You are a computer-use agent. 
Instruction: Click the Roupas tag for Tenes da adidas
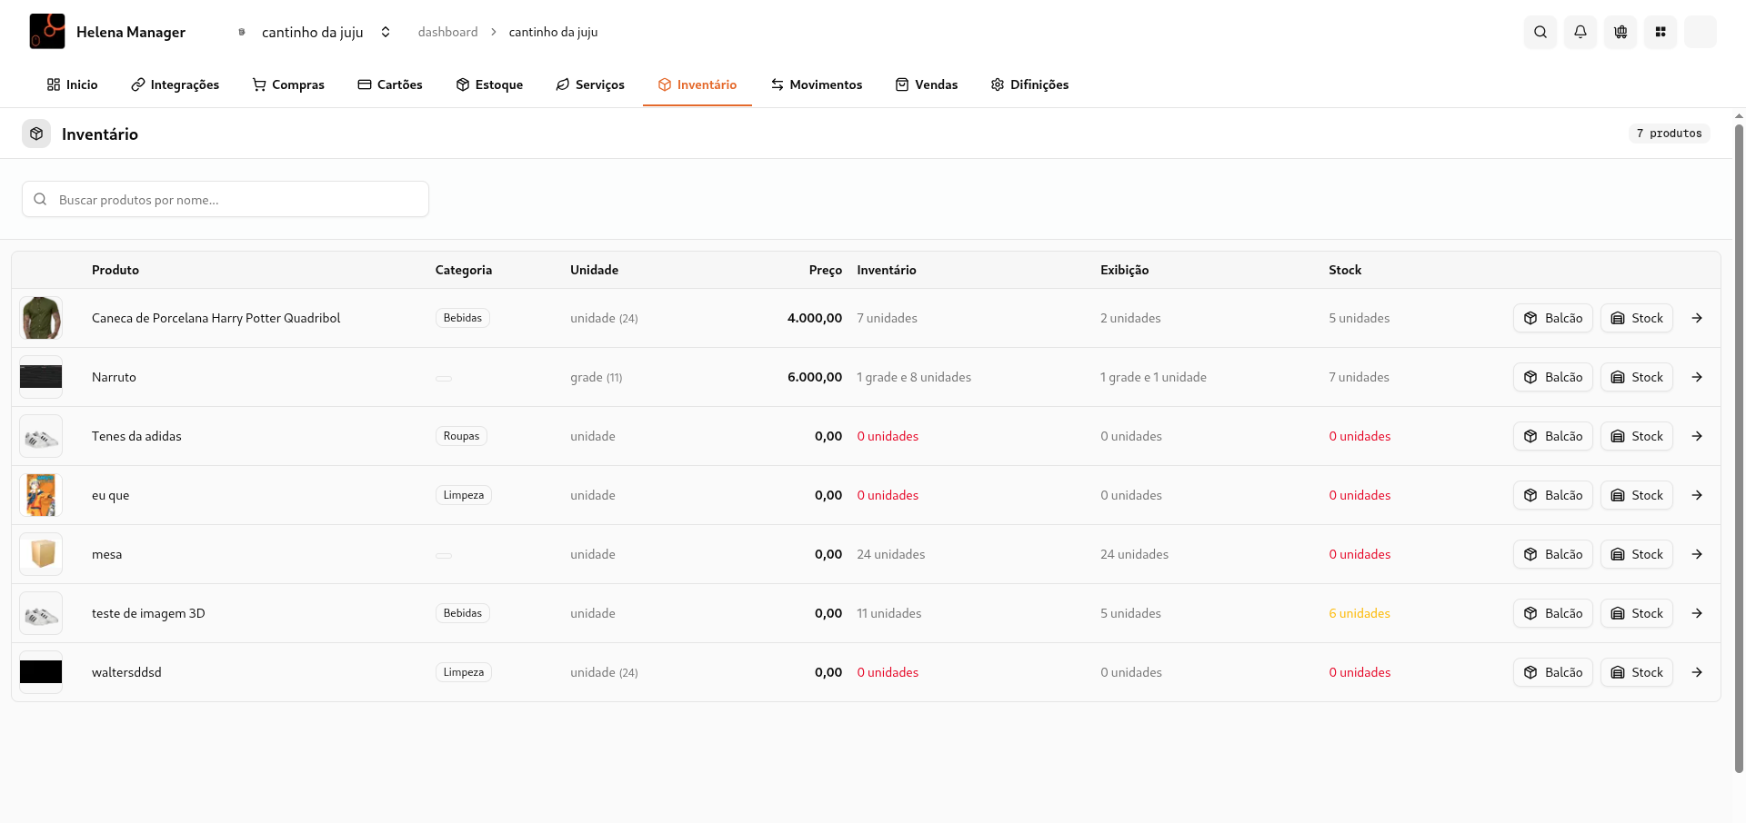[x=461, y=436]
